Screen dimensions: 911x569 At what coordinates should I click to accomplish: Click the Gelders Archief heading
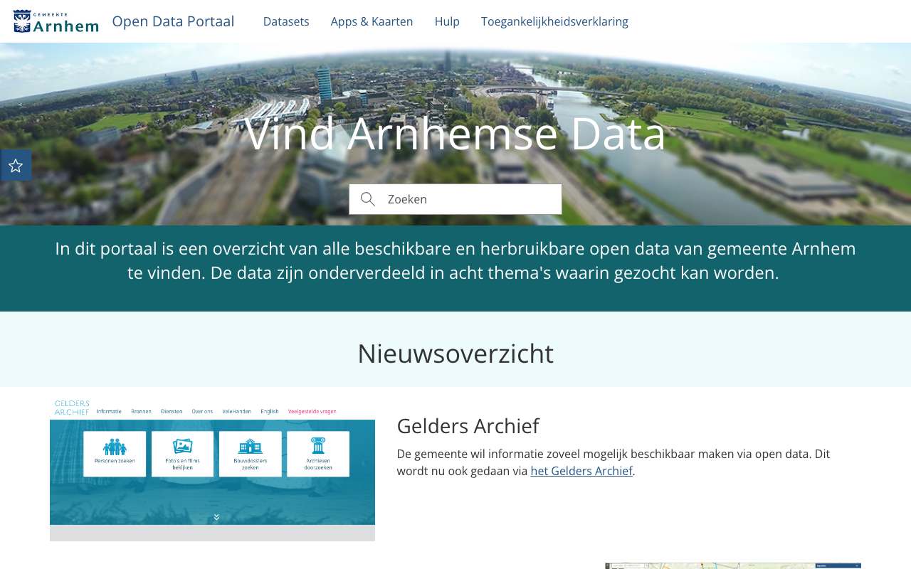pyautogui.click(x=468, y=426)
